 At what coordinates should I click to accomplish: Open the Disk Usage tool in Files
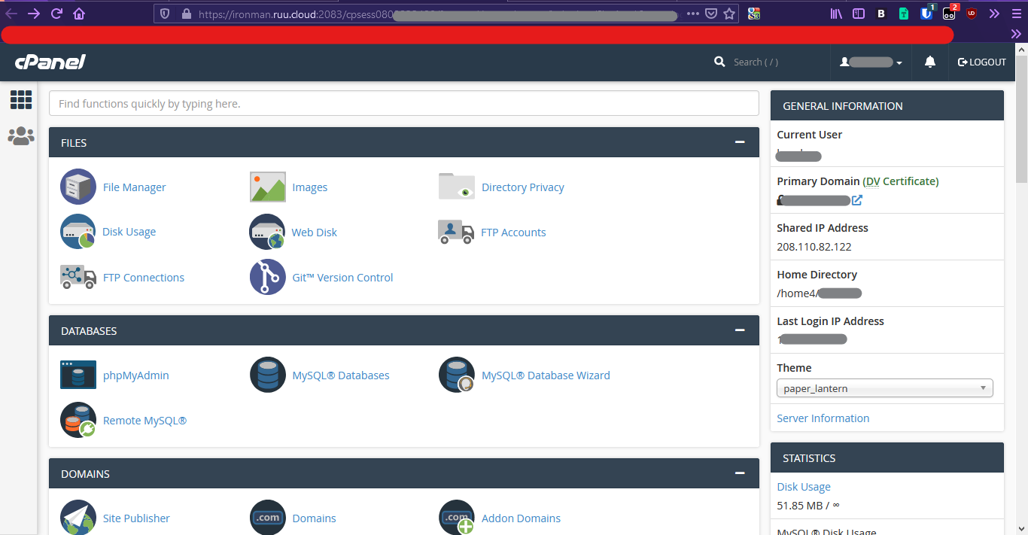129,232
